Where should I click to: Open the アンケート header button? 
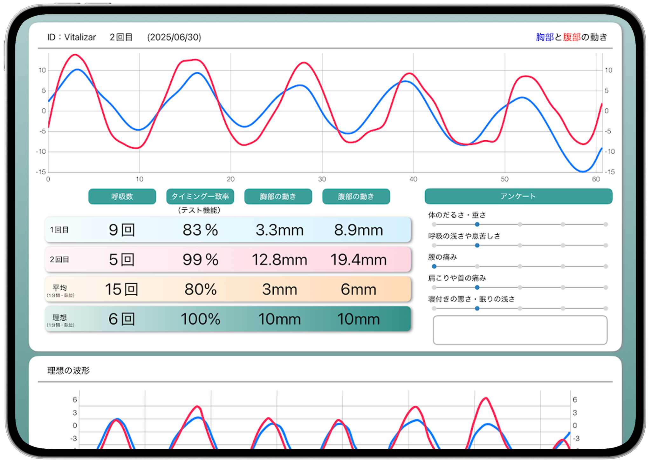[x=518, y=196]
